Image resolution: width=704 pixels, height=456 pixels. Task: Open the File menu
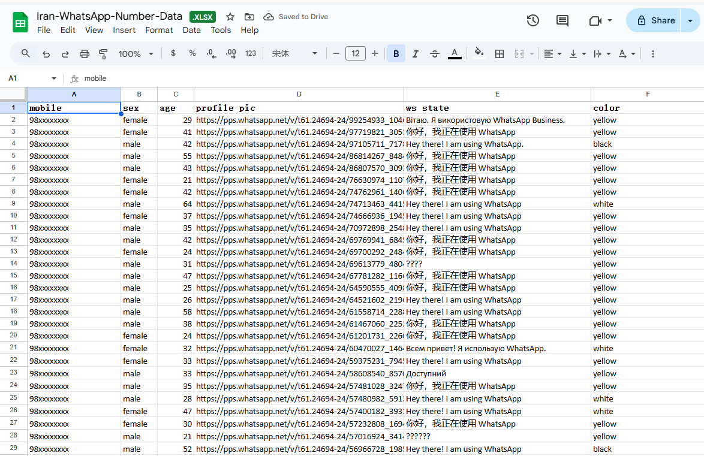click(44, 30)
